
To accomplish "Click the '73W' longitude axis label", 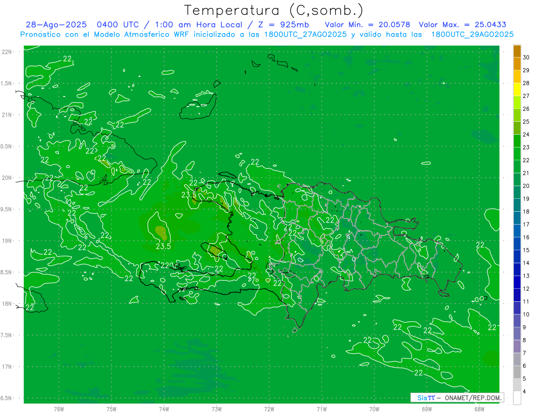I will coord(217,409).
